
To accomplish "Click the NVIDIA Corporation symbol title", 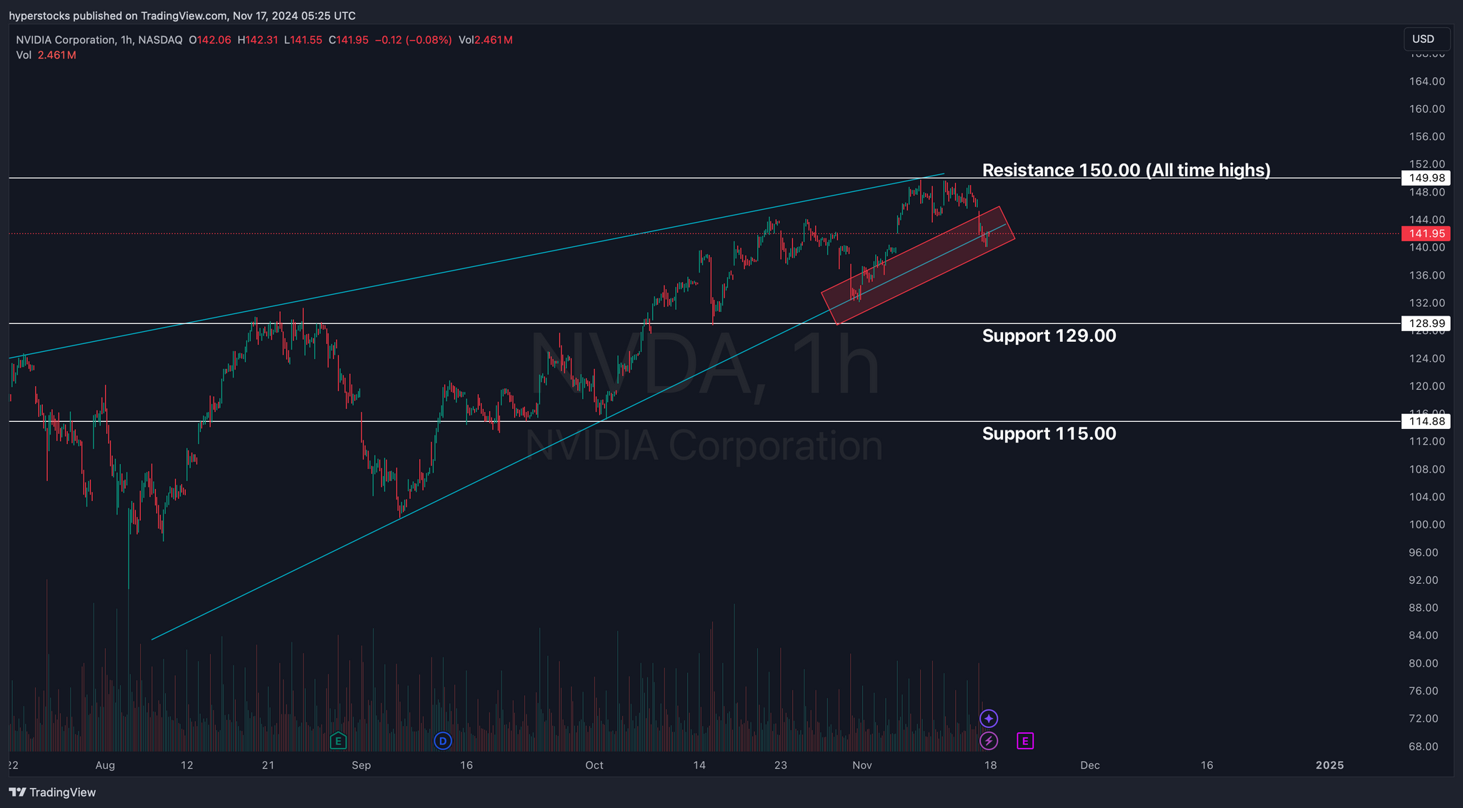I will pos(64,40).
